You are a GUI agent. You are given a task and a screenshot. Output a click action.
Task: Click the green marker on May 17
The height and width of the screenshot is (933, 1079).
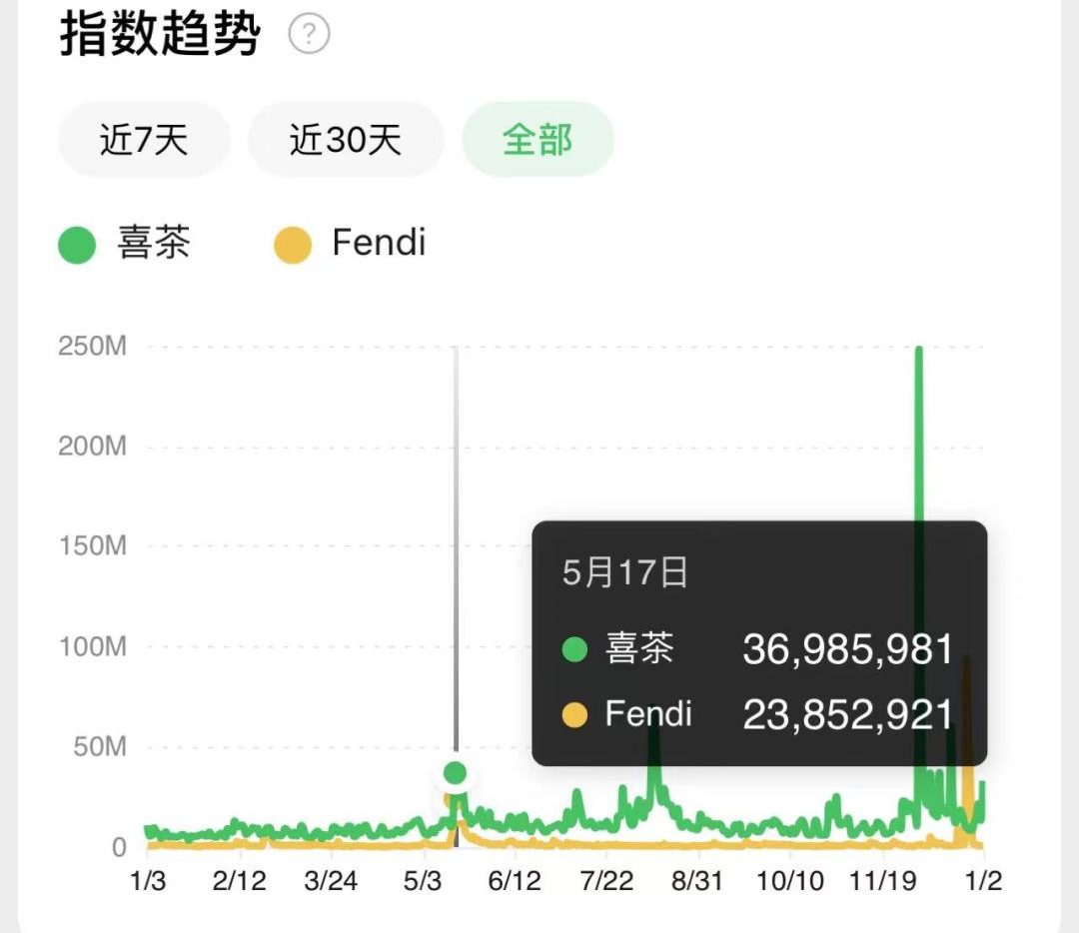tap(455, 773)
